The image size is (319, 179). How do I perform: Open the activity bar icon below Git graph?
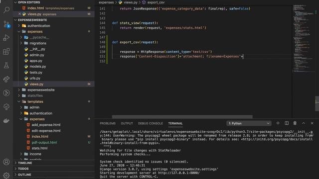pyautogui.click(x=6, y=107)
